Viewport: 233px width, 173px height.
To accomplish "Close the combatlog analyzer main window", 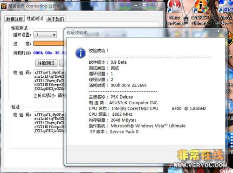I will click(x=156, y=5).
